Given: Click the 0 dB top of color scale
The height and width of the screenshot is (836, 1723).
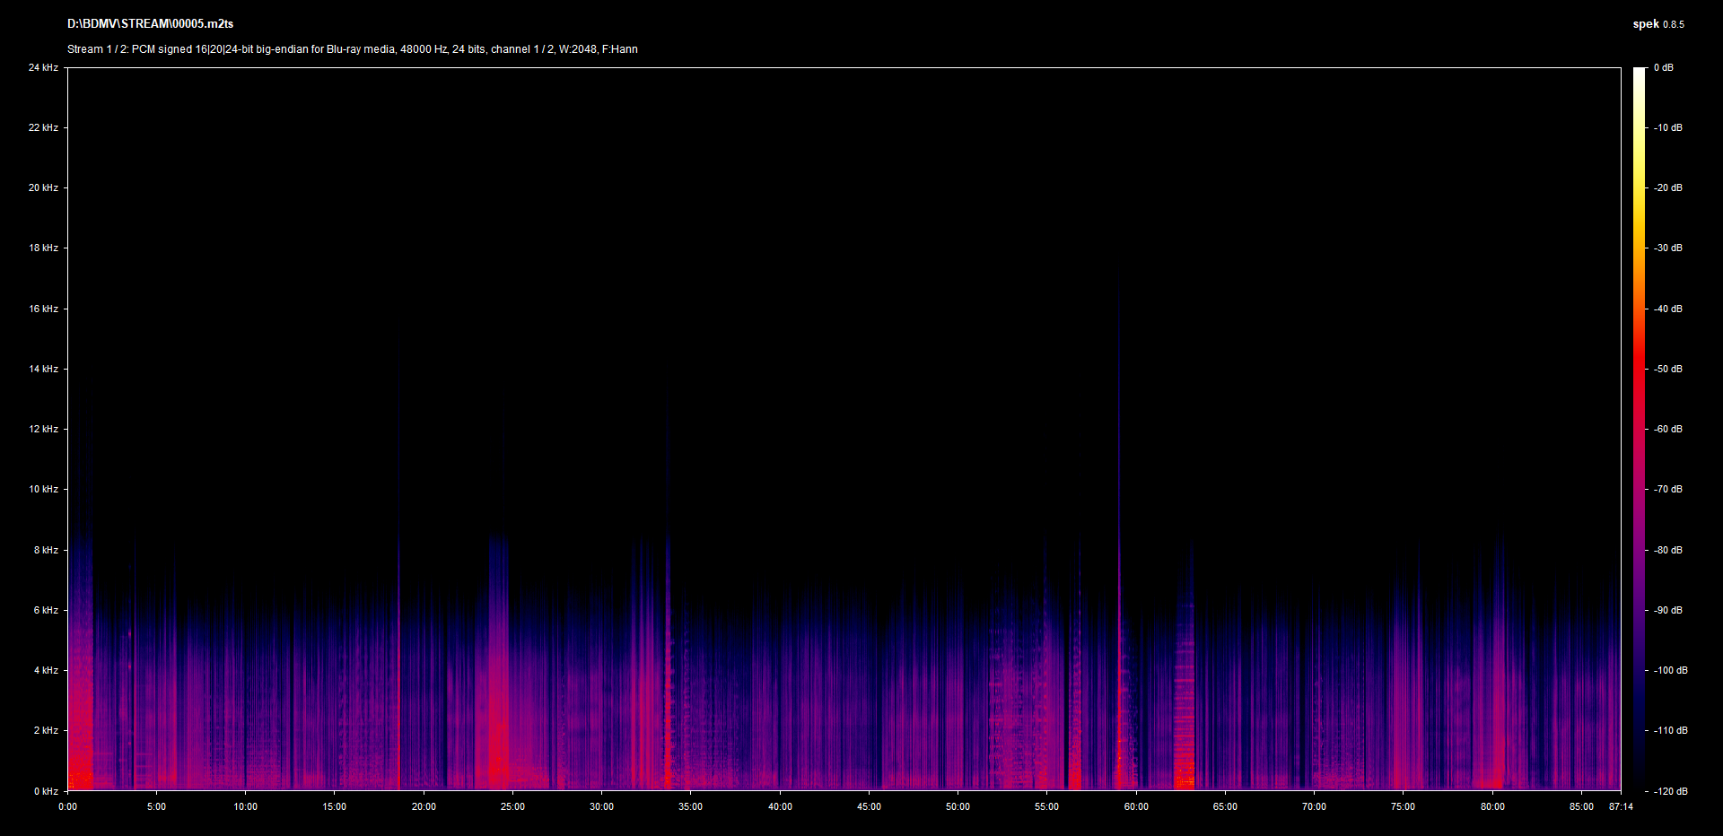Looking at the screenshot, I should (x=1663, y=68).
